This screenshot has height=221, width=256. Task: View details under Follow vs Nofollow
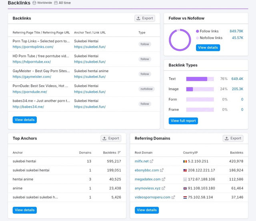point(208,48)
